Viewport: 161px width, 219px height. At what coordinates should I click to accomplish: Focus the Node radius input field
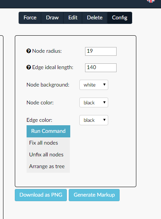pyautogui.click(x=101, y=51)
